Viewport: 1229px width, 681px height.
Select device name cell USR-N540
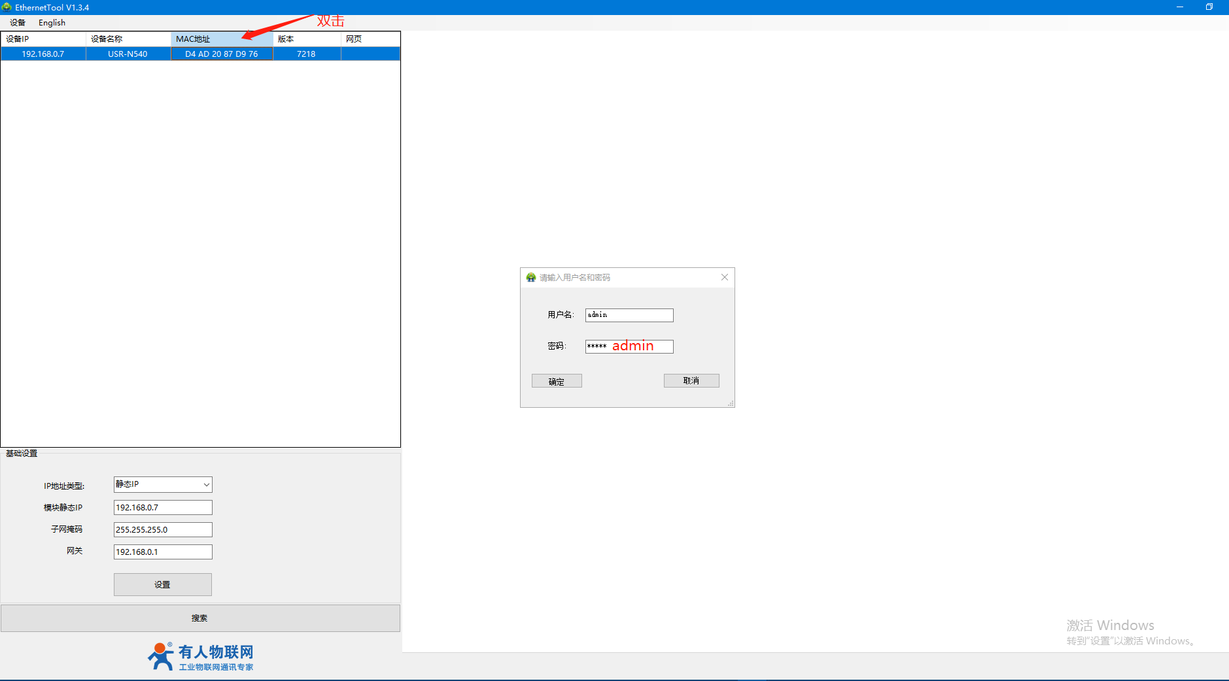click(x=128, y=54)
